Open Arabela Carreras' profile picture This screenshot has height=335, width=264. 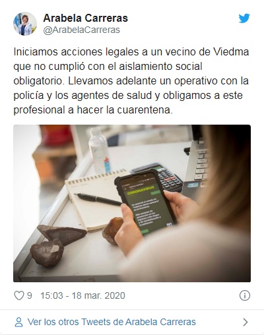(x=25, y=24)
